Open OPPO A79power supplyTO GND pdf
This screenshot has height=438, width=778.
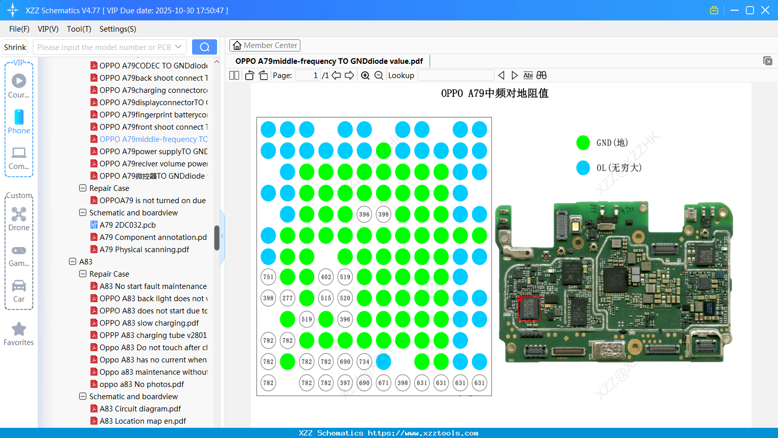coord(153,151)
